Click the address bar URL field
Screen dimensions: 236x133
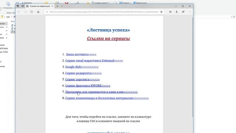coord(104,12)
